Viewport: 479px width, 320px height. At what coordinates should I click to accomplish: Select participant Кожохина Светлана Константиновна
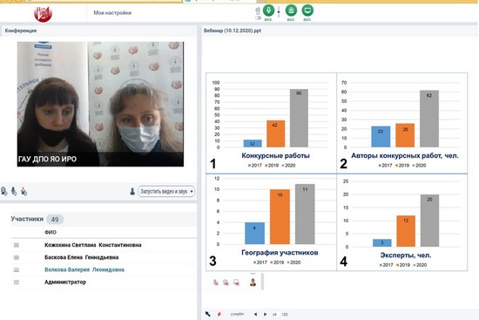click(93, 245)
